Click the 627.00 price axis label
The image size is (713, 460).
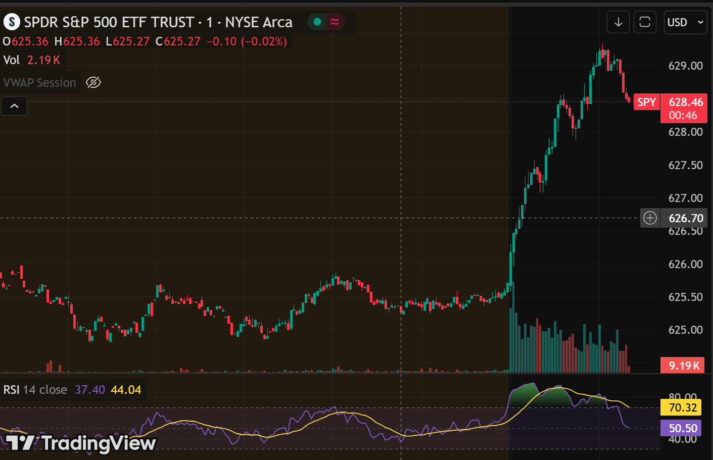(x=685, y=198)
